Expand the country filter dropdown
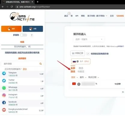This screenshot has width=125, height=118. (x=74, y=77)
